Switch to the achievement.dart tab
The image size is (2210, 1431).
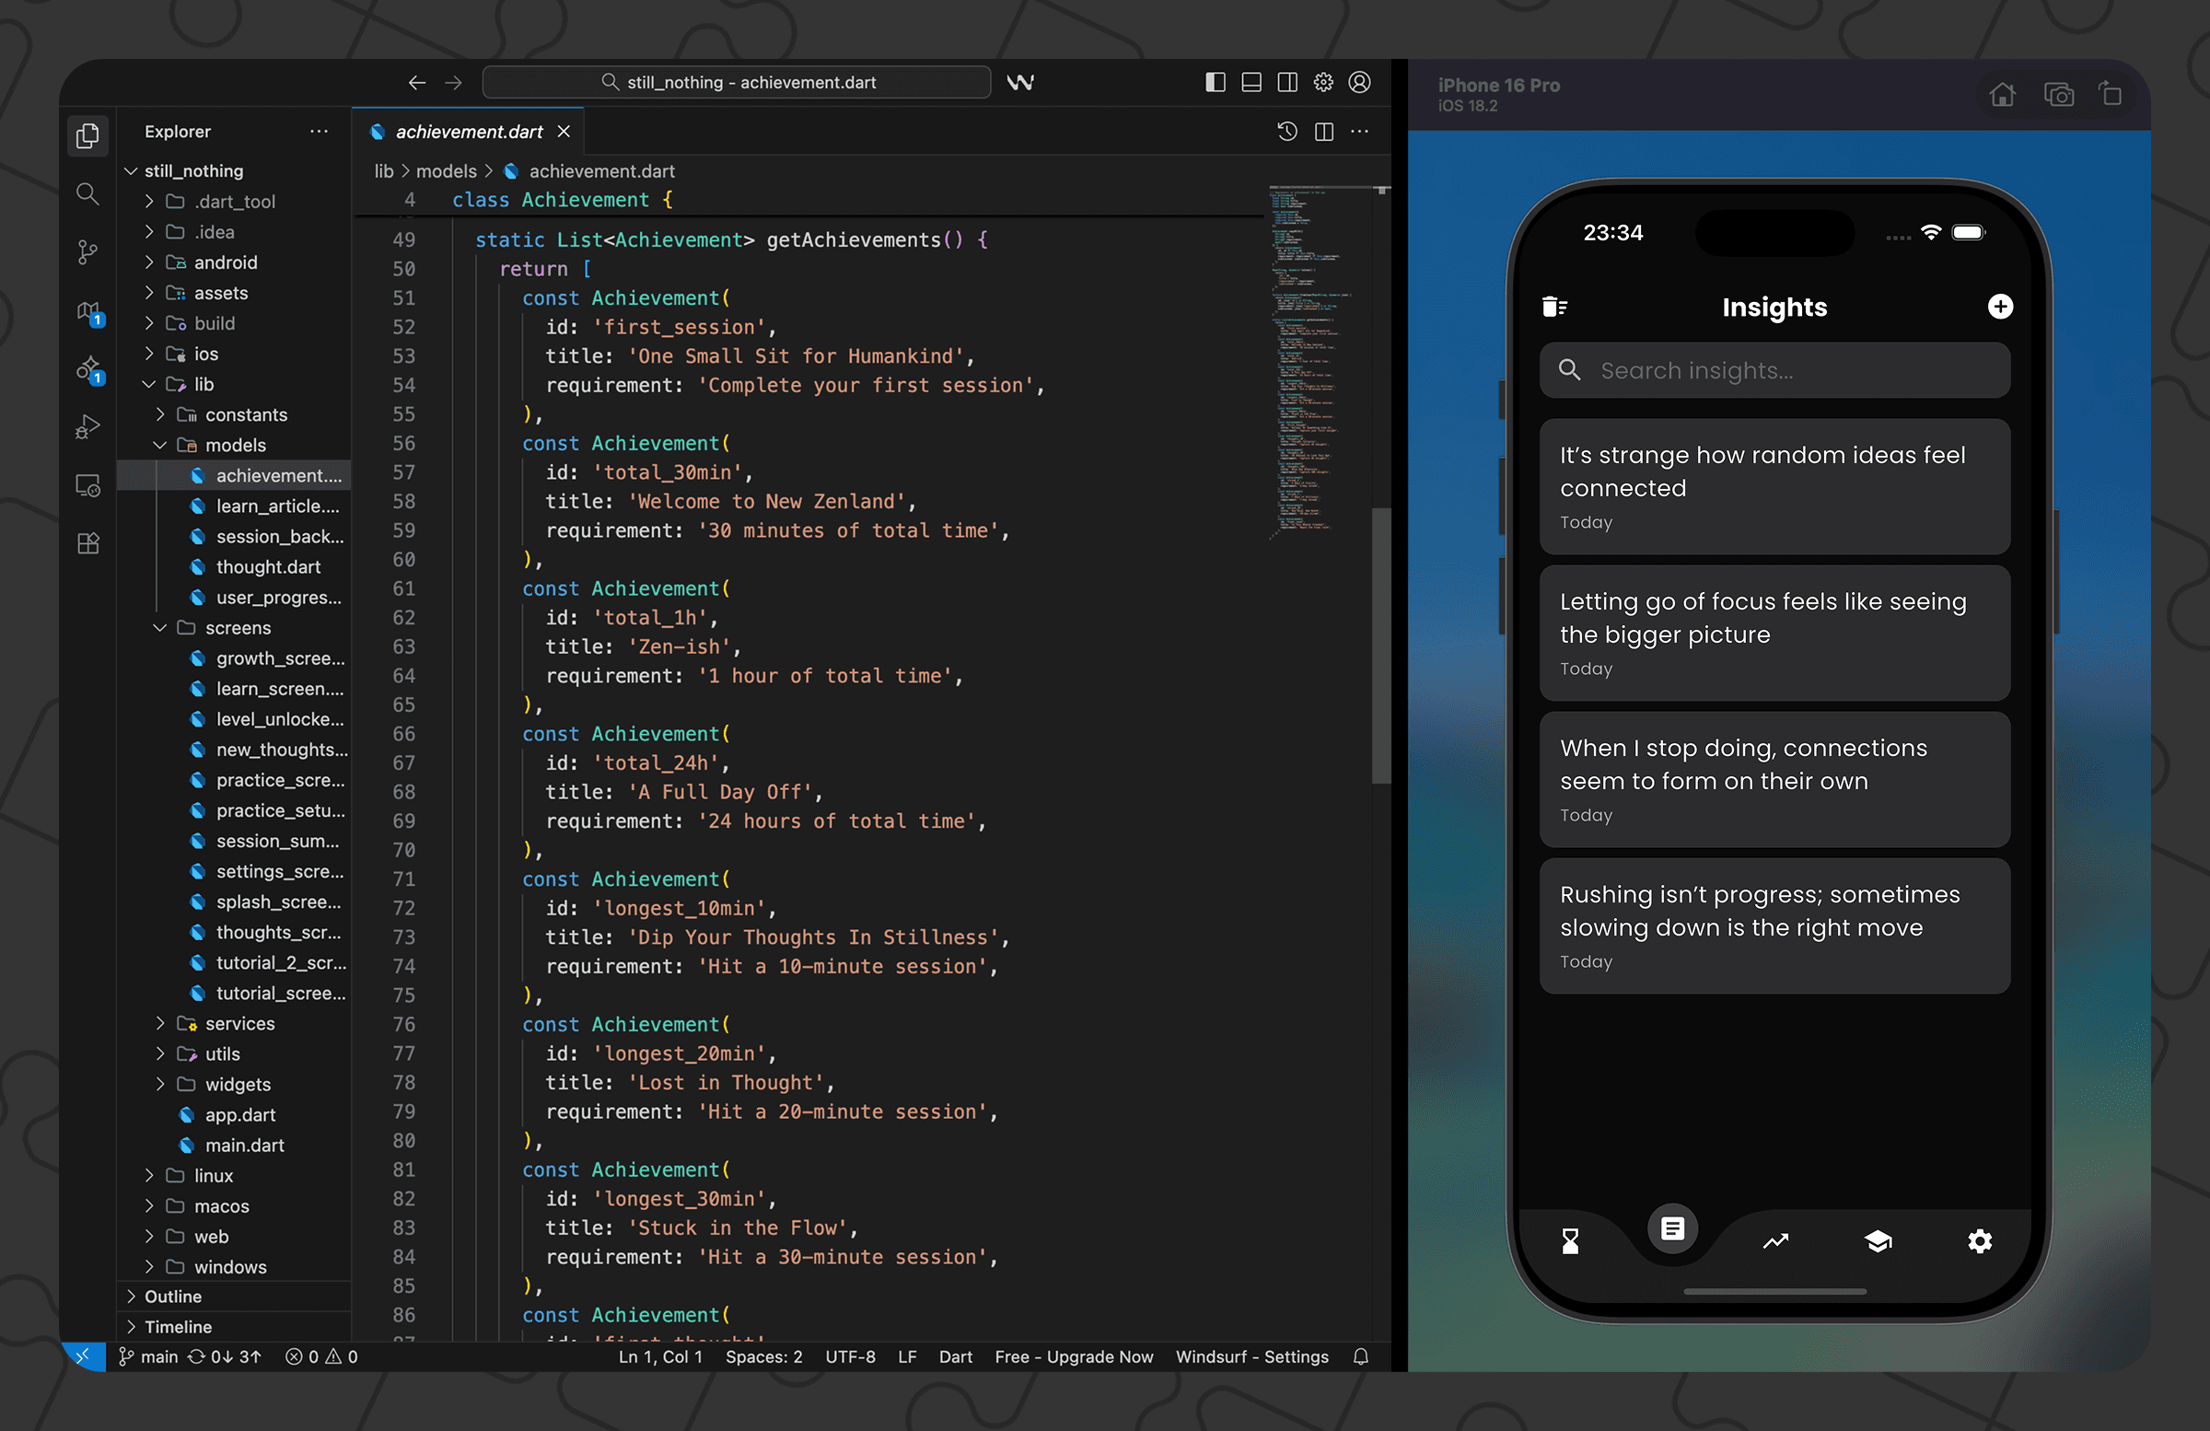[x=467, y=131]
